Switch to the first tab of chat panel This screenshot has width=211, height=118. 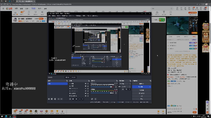click(x=170, y=36)
